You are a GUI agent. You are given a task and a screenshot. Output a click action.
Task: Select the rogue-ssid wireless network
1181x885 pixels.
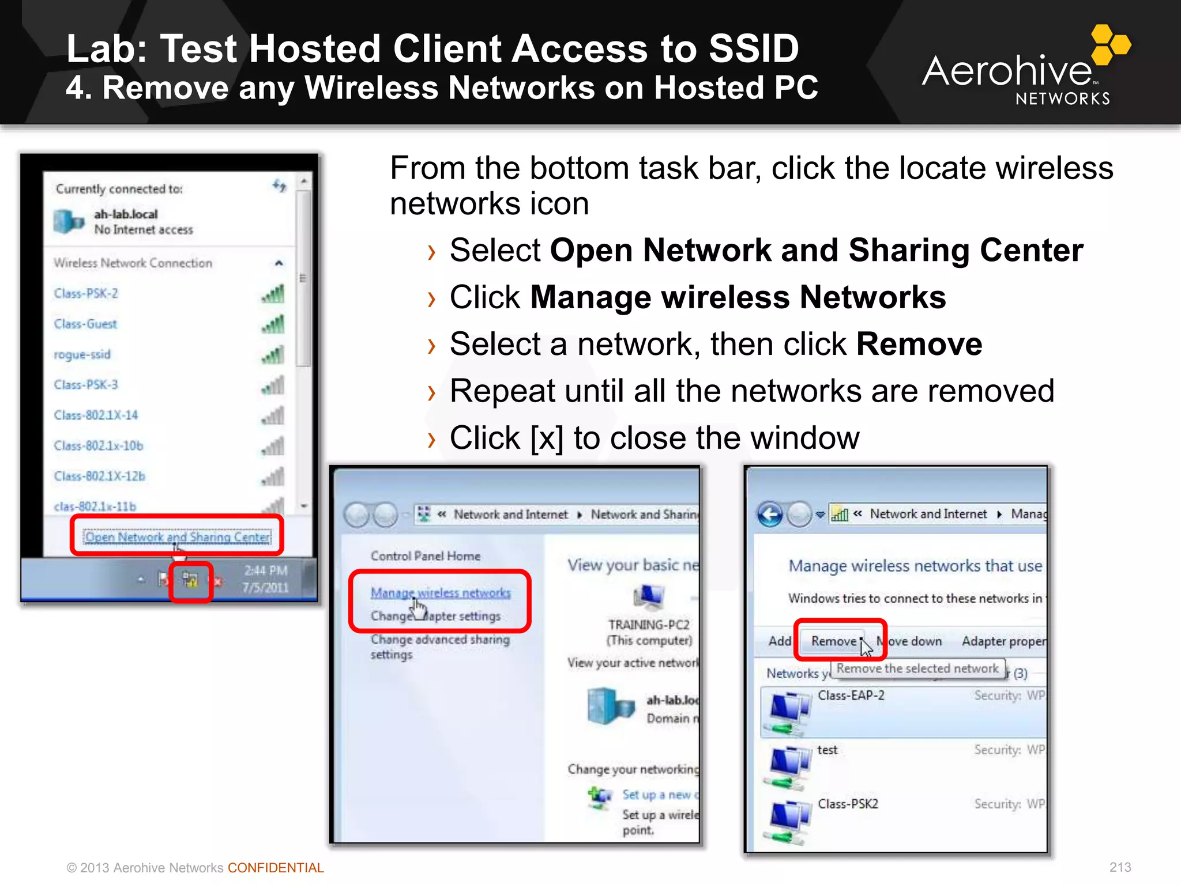click(x=82, y=354)
